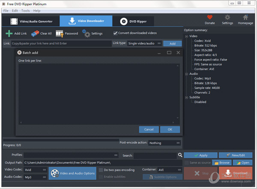
Task: Select 'Size: 352x288' tree row
Action: [203, 50]
